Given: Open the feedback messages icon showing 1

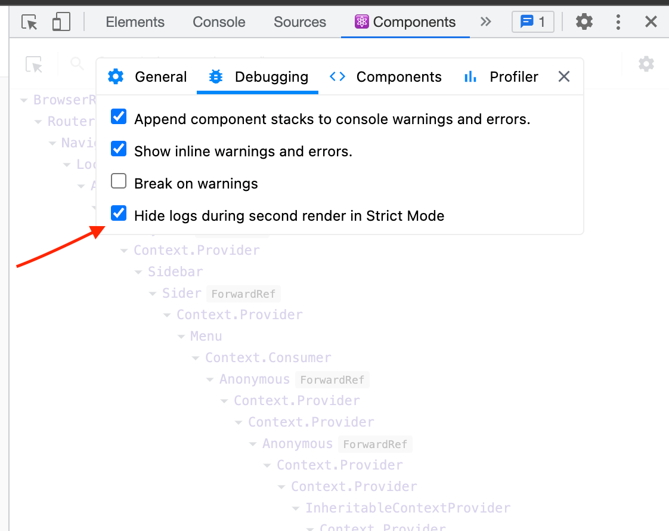Looking at the screenshot, I should [532, 21].
